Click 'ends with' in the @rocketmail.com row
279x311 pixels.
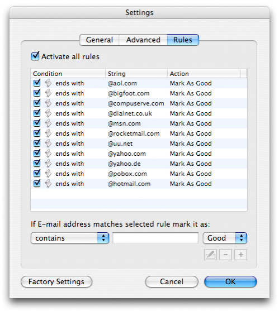pyautogui.click(x=69, y=133)
